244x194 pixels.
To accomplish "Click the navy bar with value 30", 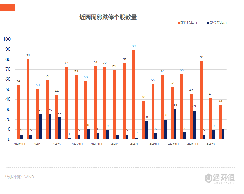I will 175,124.
